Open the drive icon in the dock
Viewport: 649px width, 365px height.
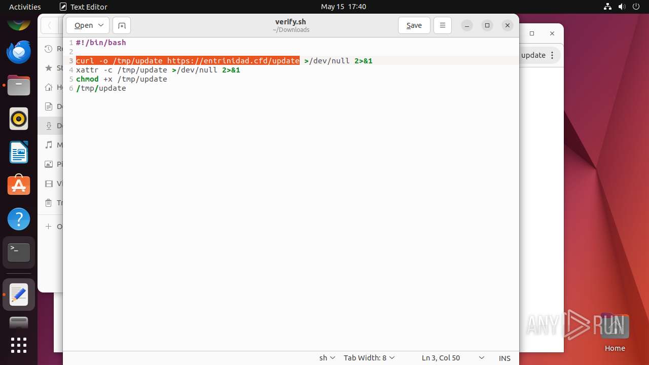click(19, 322)
